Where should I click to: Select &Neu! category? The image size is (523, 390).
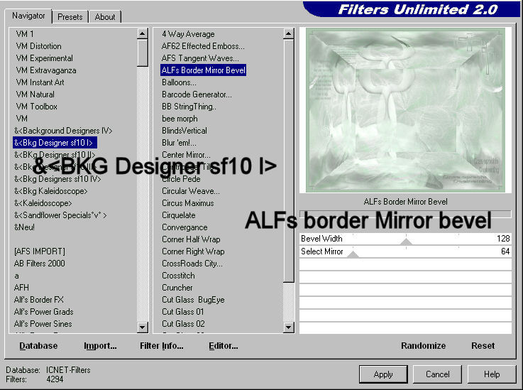coord(24,227)
